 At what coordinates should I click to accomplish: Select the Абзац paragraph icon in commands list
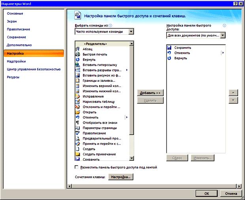click(x=77, y=49)
